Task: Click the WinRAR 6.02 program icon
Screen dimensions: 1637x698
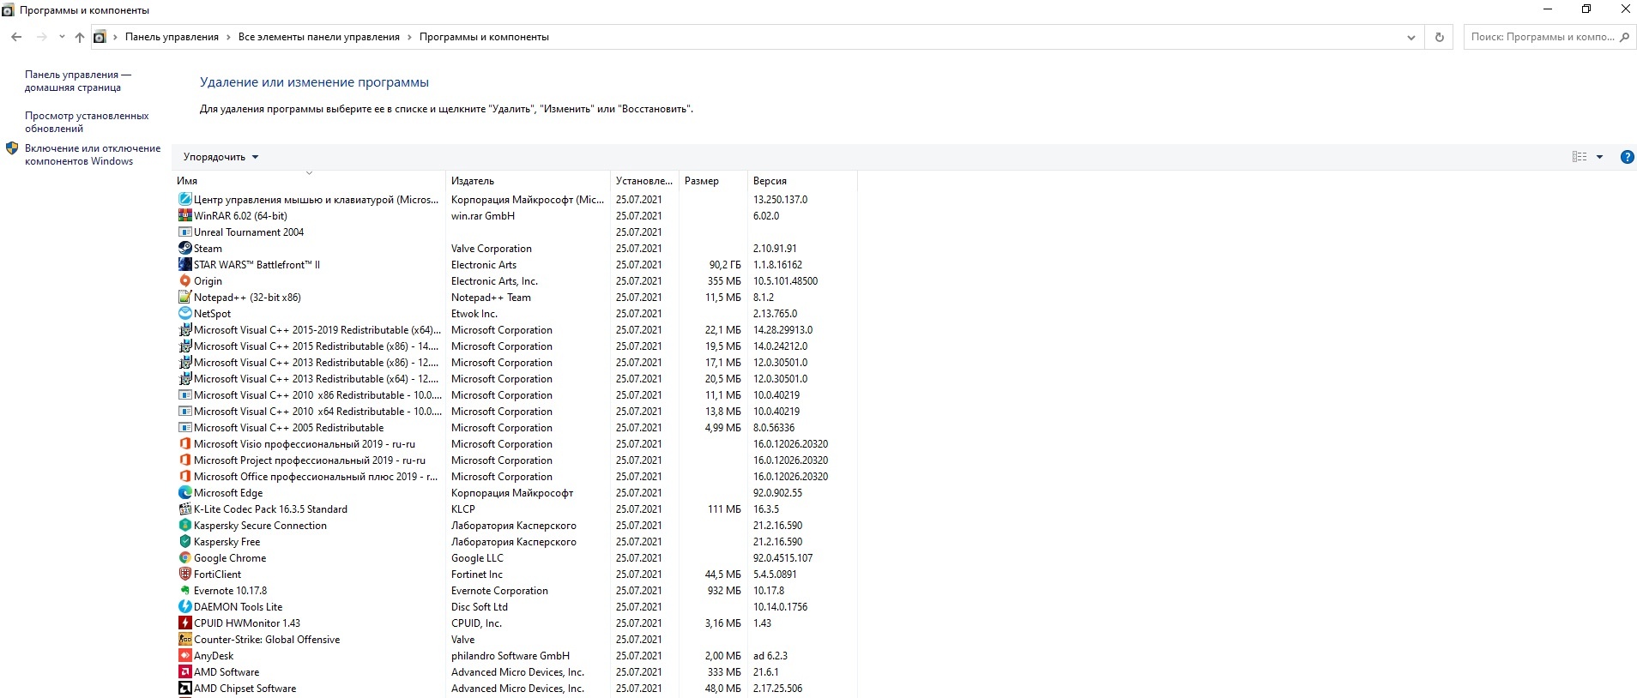Action: pos(184,216)
